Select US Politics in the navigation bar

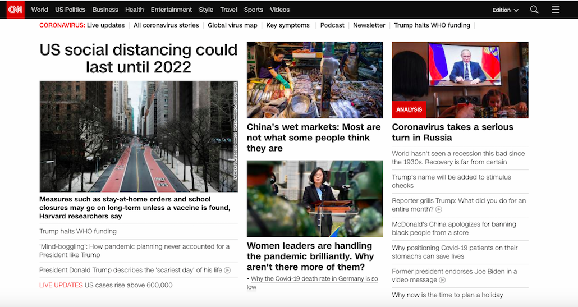(70, 10)
